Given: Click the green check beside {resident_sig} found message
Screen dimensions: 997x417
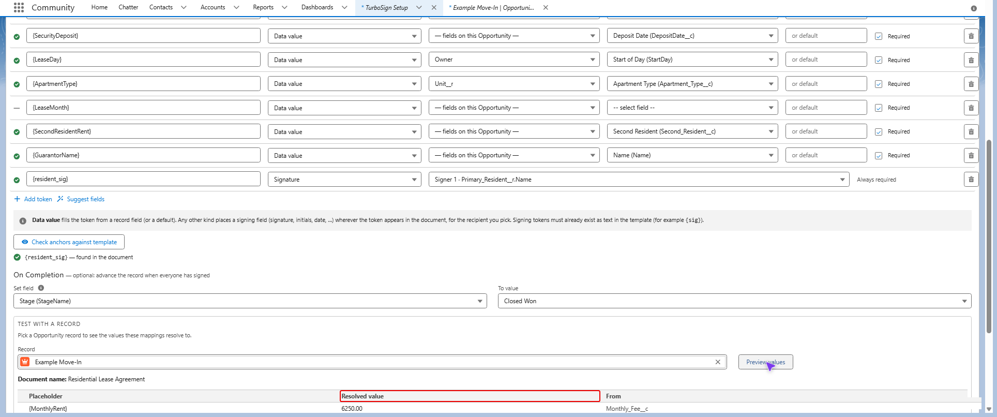Looking at the screenshot, I should point(17,257).
